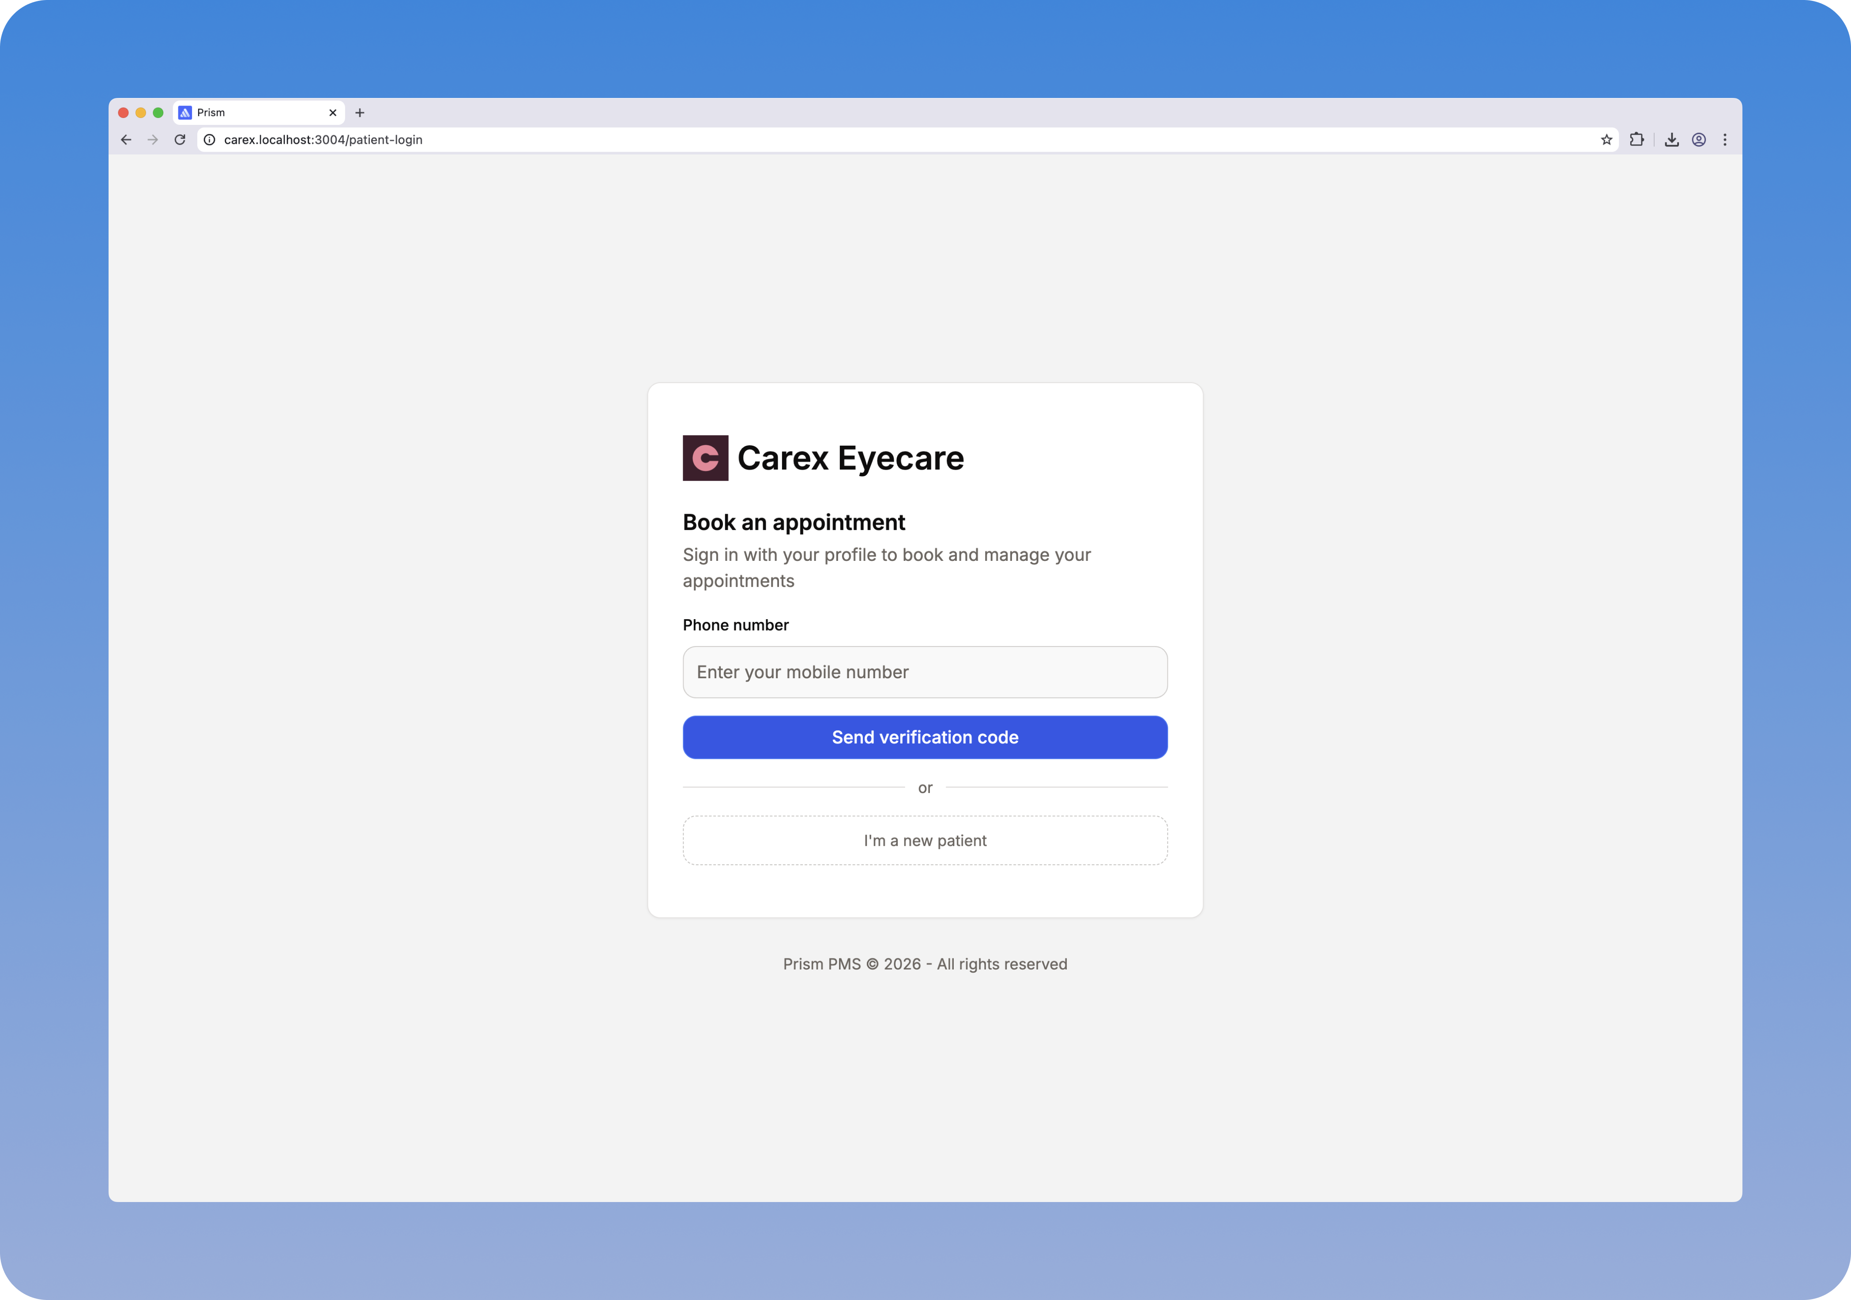Click the browser back arrow

click(126, 139)
